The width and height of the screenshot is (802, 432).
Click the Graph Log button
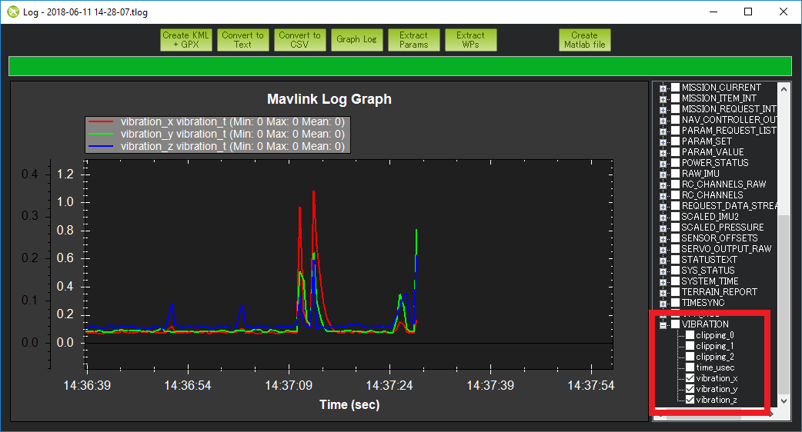click(x=356, y=40)
